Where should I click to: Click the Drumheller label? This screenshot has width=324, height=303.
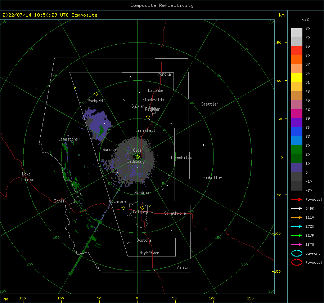(211, 178)
